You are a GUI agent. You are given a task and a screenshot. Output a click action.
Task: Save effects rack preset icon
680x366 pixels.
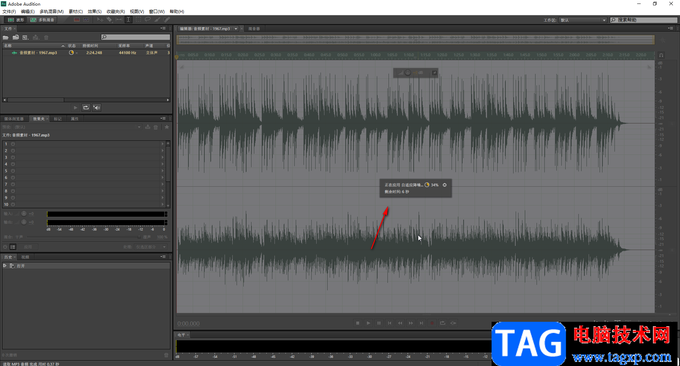pyautogui.click(x=148, y=127)
